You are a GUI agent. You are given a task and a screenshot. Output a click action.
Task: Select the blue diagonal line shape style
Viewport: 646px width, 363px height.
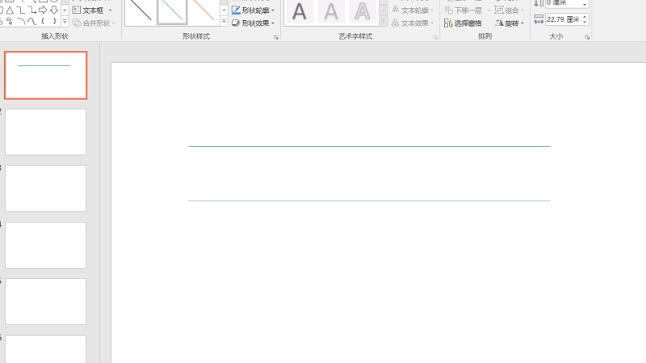172,10
